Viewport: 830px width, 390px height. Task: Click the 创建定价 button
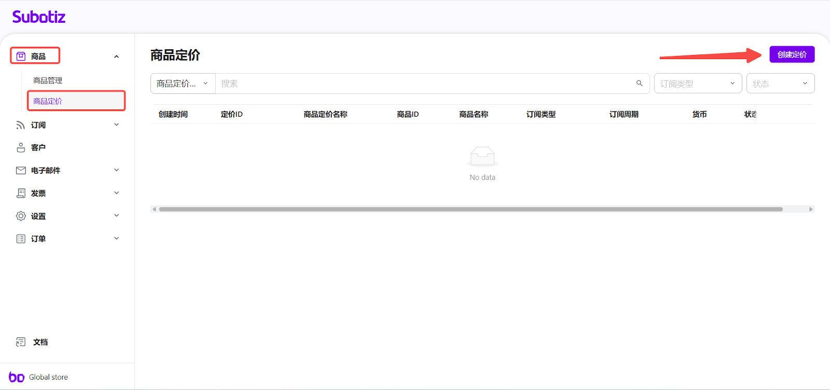click(792, 54)
